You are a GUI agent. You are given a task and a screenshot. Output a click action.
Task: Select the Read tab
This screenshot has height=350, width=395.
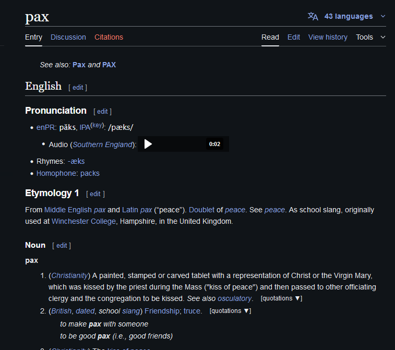[x=270, y=37]
